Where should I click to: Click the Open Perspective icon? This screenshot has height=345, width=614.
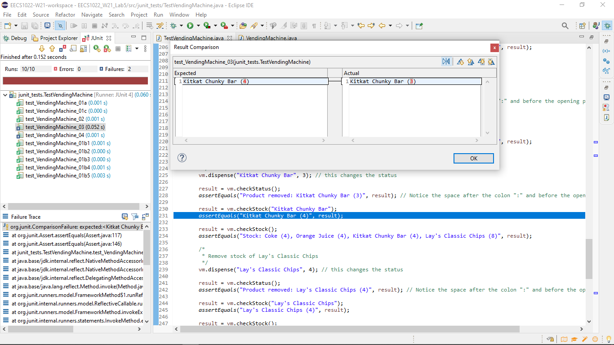click(x=583, y=26)
